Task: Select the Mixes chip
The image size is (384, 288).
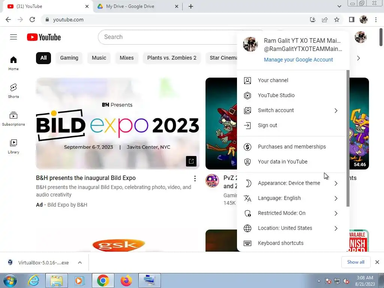Action: click(x=127, y=58)
